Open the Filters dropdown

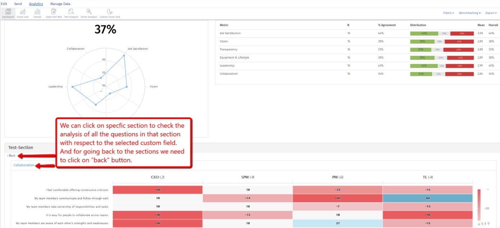click(448, 13)
